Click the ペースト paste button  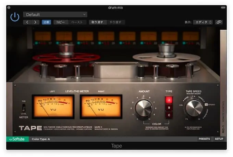coord(77,22)
